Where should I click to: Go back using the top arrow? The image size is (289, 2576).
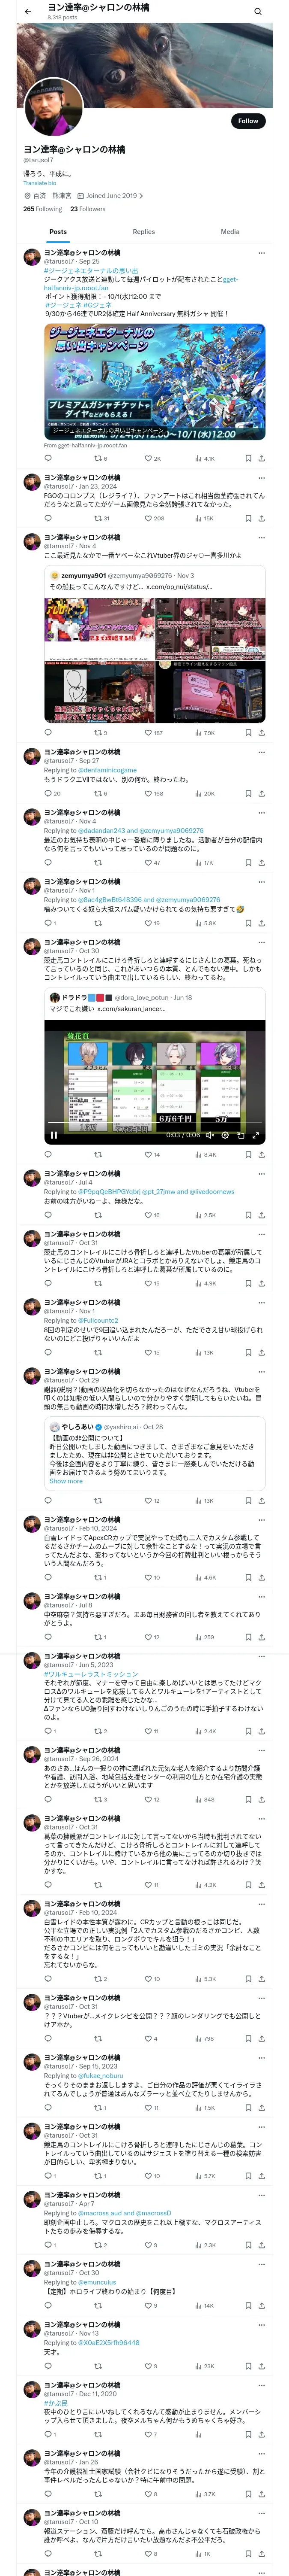click(28, 11)
